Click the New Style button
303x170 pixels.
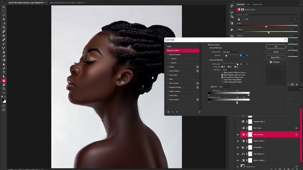point(276,58)
